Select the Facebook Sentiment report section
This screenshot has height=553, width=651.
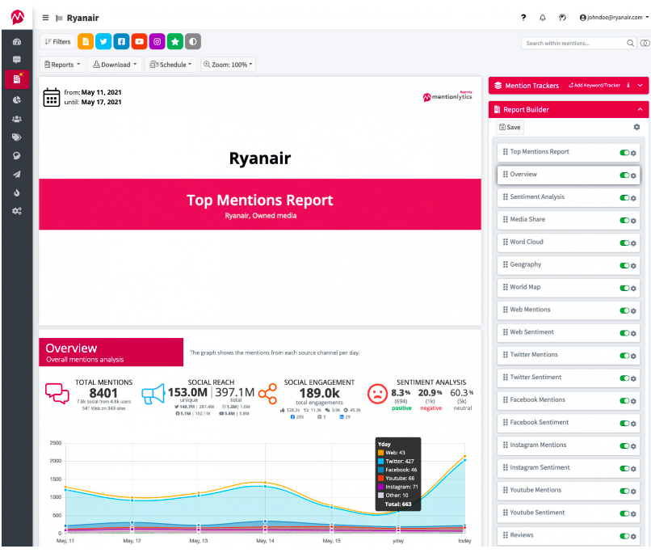(x=569, y=423)
